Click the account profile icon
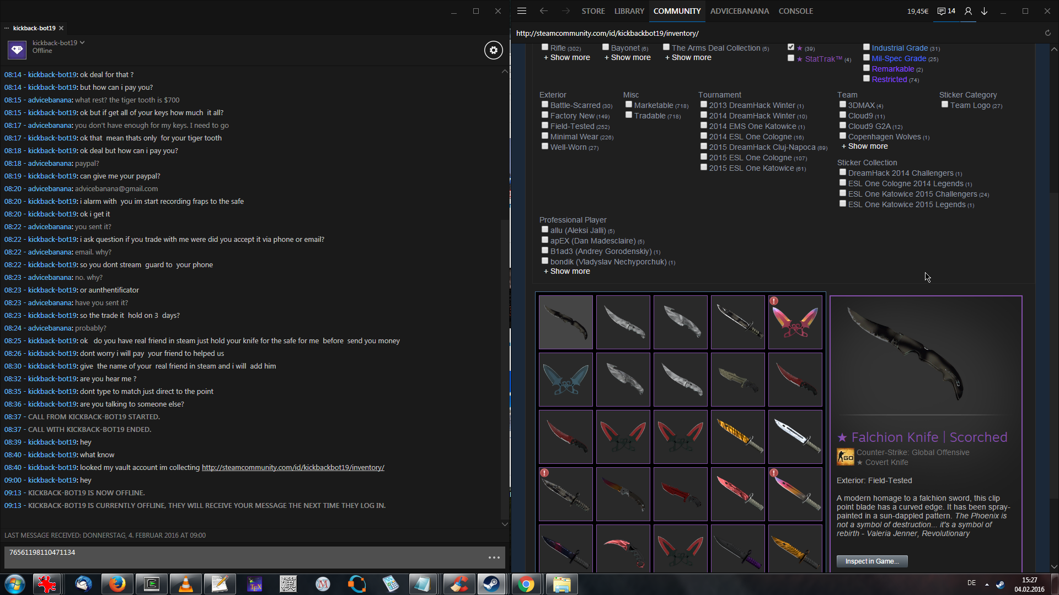Image resolution: width=1059 pixels, height=595 pixels. coord(968,11)
